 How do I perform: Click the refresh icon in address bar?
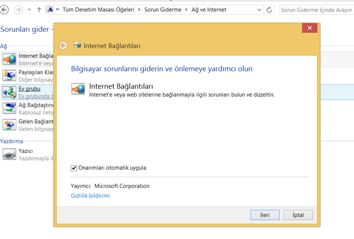pos(269,10)
